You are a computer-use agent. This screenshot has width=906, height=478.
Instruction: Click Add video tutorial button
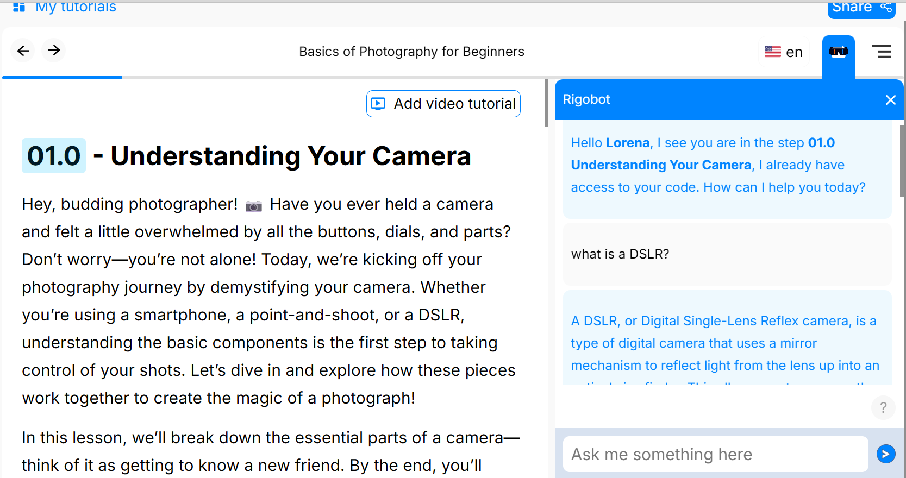coord(443,104)
